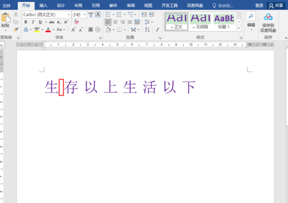Clear all formatting eraser icon
The height and width of the screenshot is (203, 288).
pyautogui.click(x=77, y=22)
